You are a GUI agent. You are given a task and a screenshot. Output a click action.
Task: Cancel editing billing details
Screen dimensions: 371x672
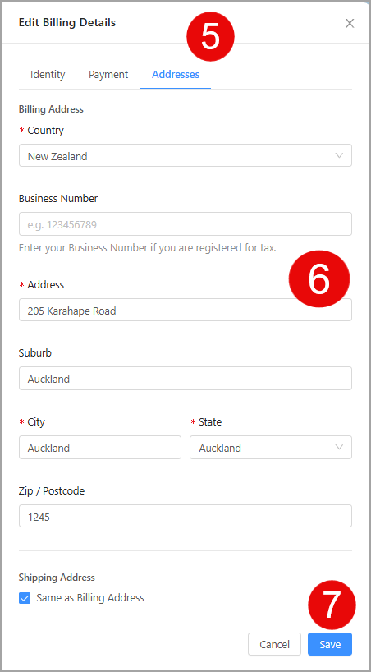[275, 644]
